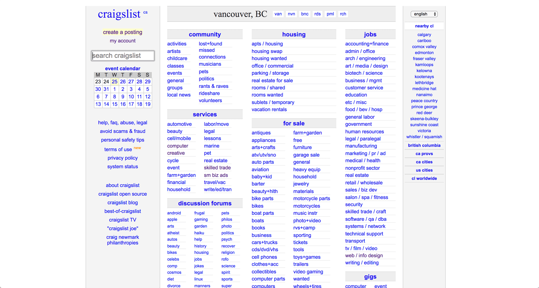Browse the lost+found community category
Image resolution: width=539 pixels, height=288 pixels.
pos(210,44)
